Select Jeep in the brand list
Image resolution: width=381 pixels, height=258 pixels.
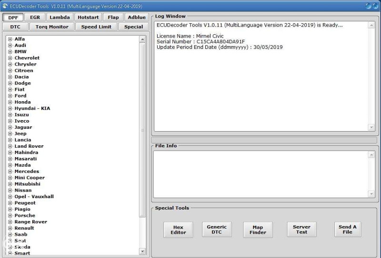click(x=20, y=134)
